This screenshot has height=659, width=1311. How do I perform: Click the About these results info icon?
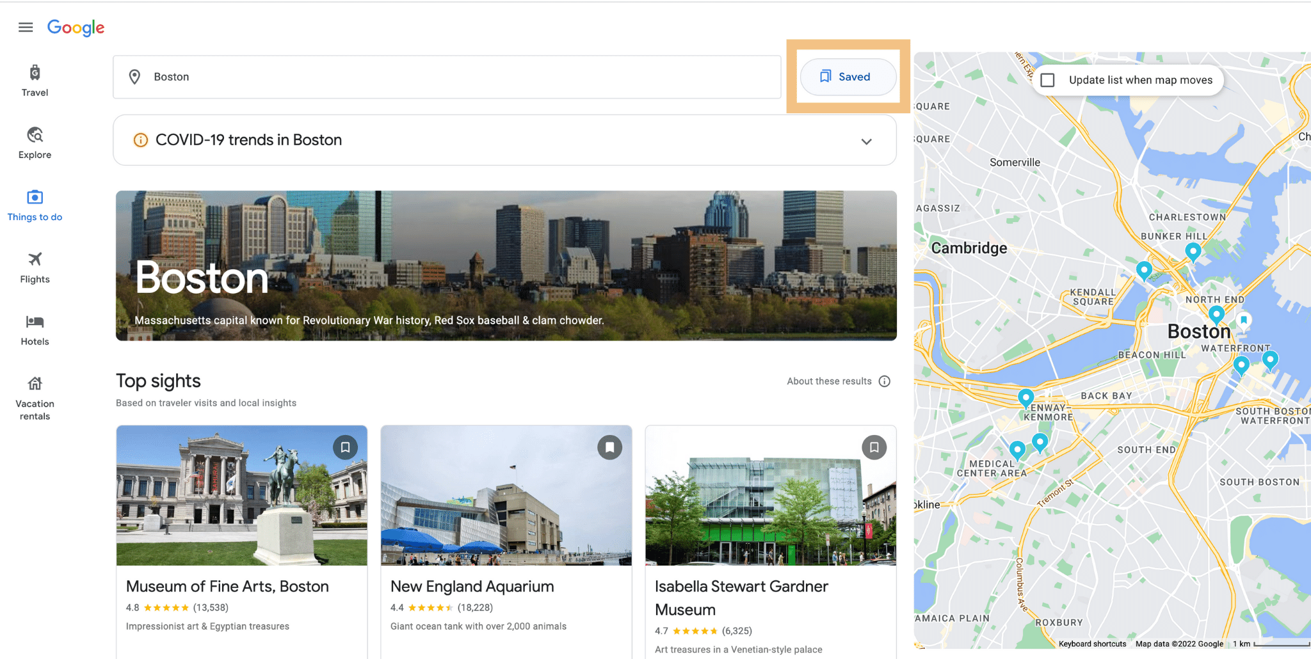click(885, 381)
